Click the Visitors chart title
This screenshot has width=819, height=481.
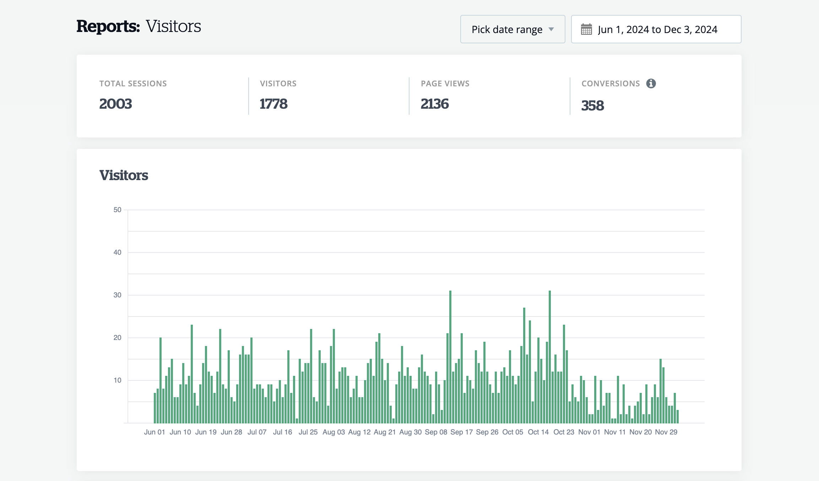coord(124,175)
